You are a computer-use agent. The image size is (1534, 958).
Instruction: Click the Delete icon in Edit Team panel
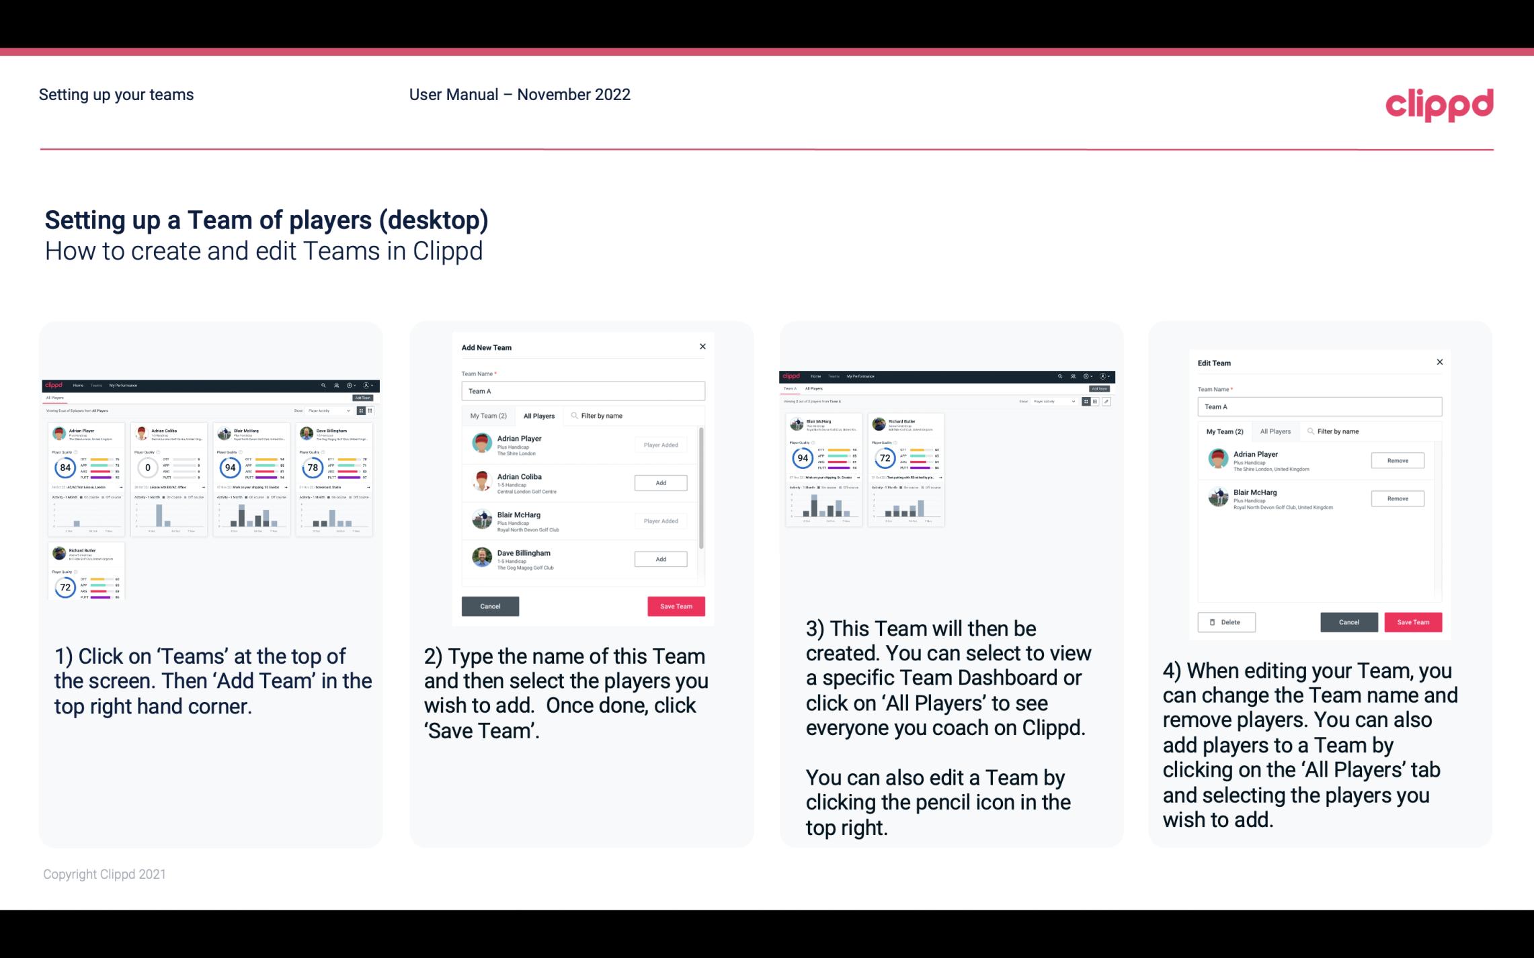point(1223,621)
